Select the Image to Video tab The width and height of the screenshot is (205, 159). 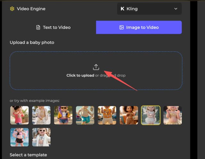[139, 28]
